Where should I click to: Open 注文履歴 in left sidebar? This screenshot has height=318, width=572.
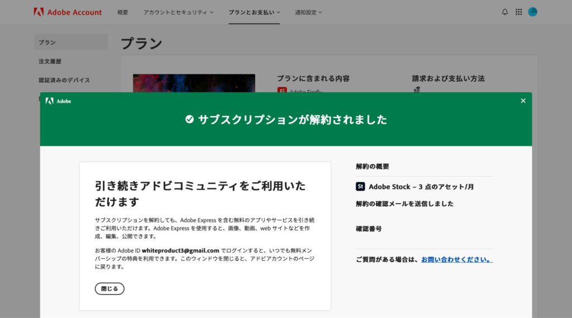pos(50,61)
